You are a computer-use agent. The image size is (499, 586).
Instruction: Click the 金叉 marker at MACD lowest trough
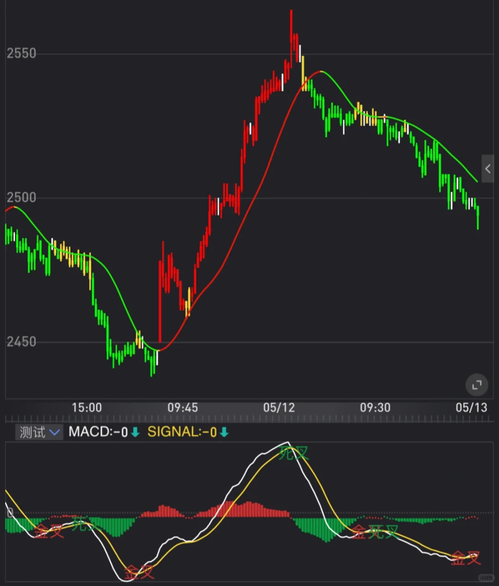[139, 572]
